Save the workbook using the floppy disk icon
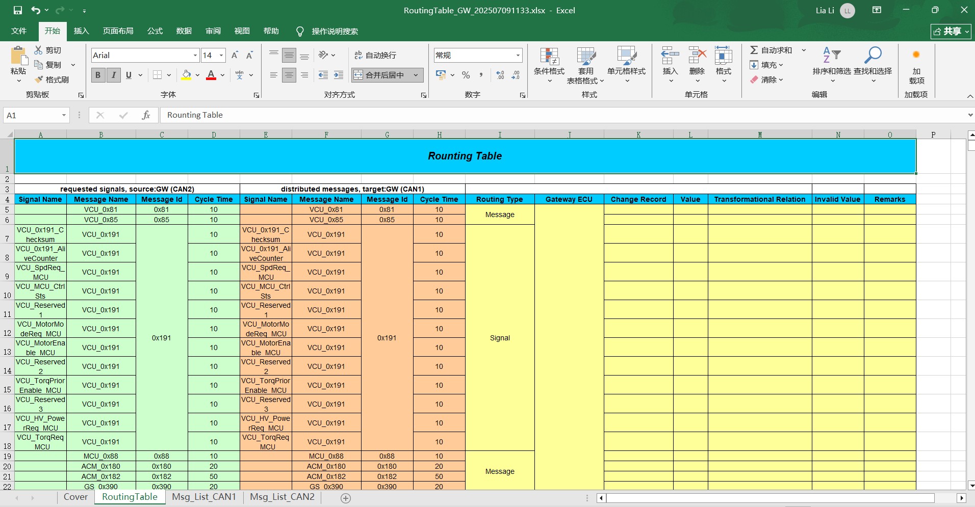The width and height of the screenshot is (975, 507). 18,10
